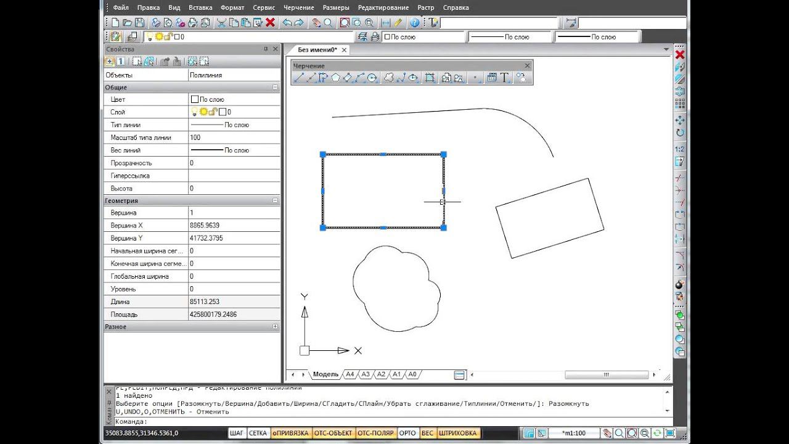Viewport: 789px width, 444px height.
Task: Click the regenerate green arrows icon in the status bar
Action: pos(657,433)
